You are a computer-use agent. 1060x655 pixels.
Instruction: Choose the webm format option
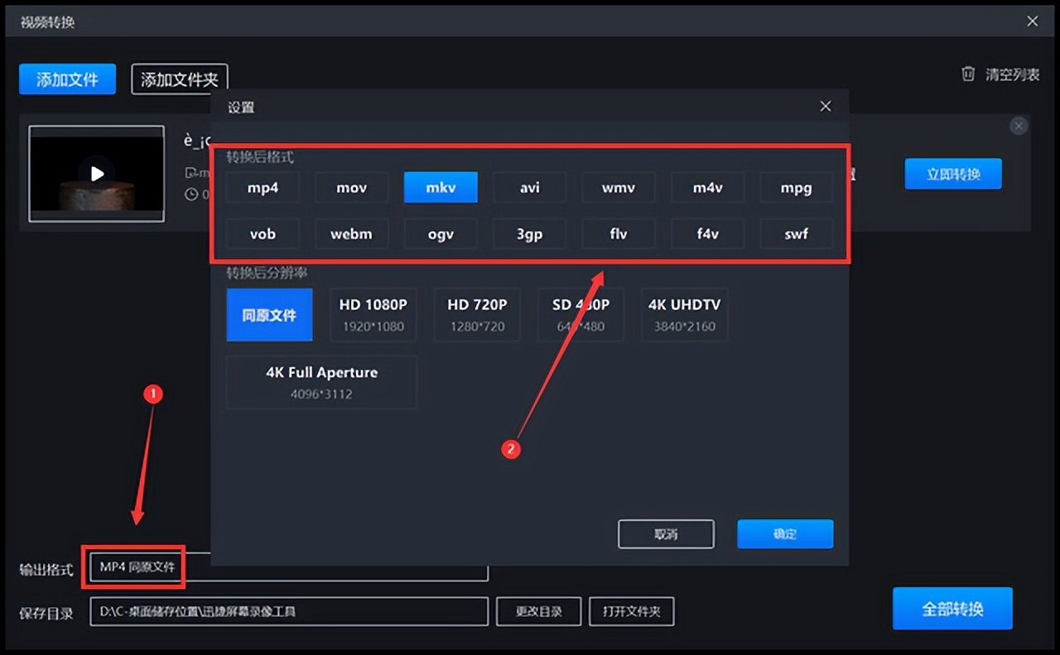coord(351,234)
